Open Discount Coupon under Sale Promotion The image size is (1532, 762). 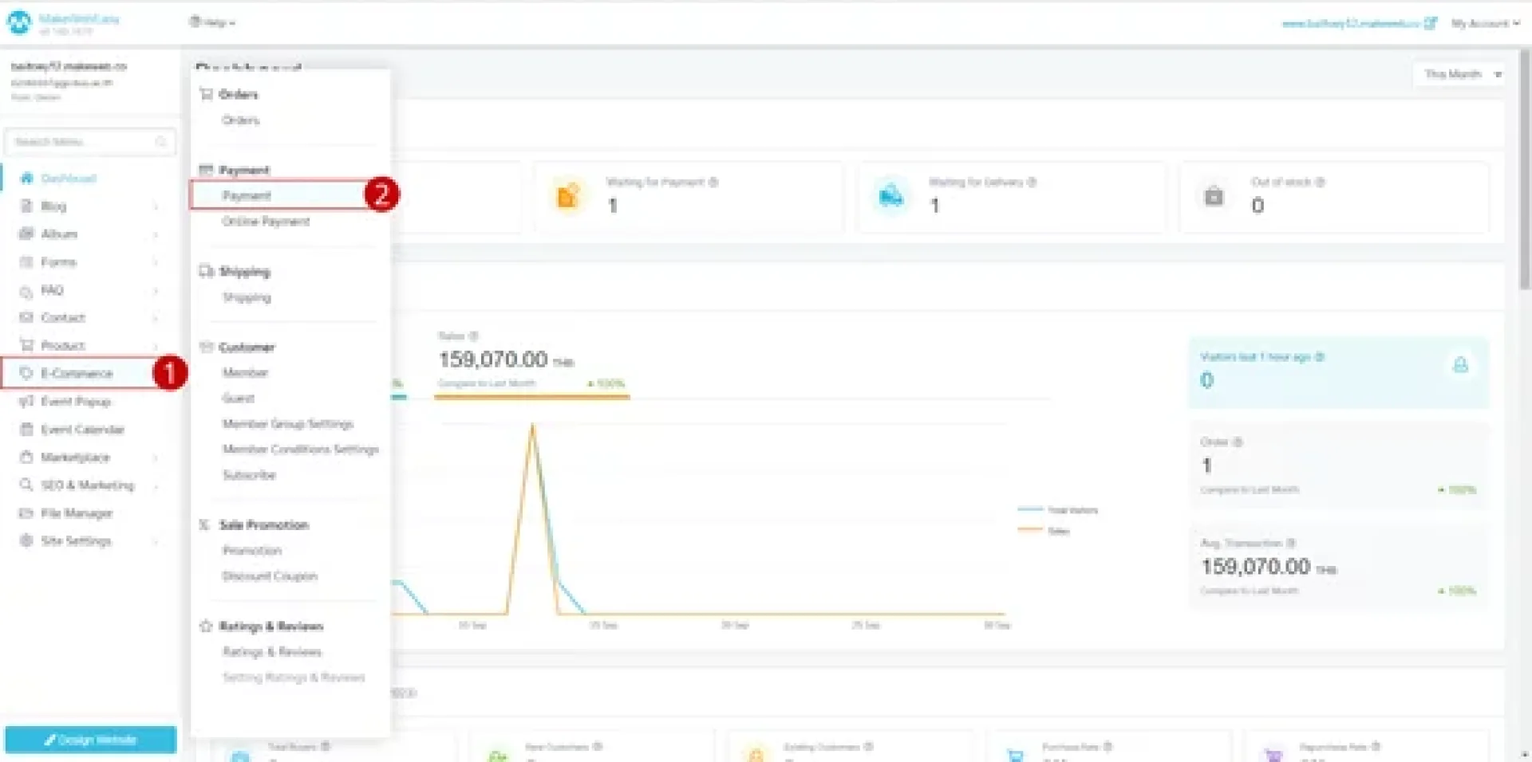coord(270,575)
